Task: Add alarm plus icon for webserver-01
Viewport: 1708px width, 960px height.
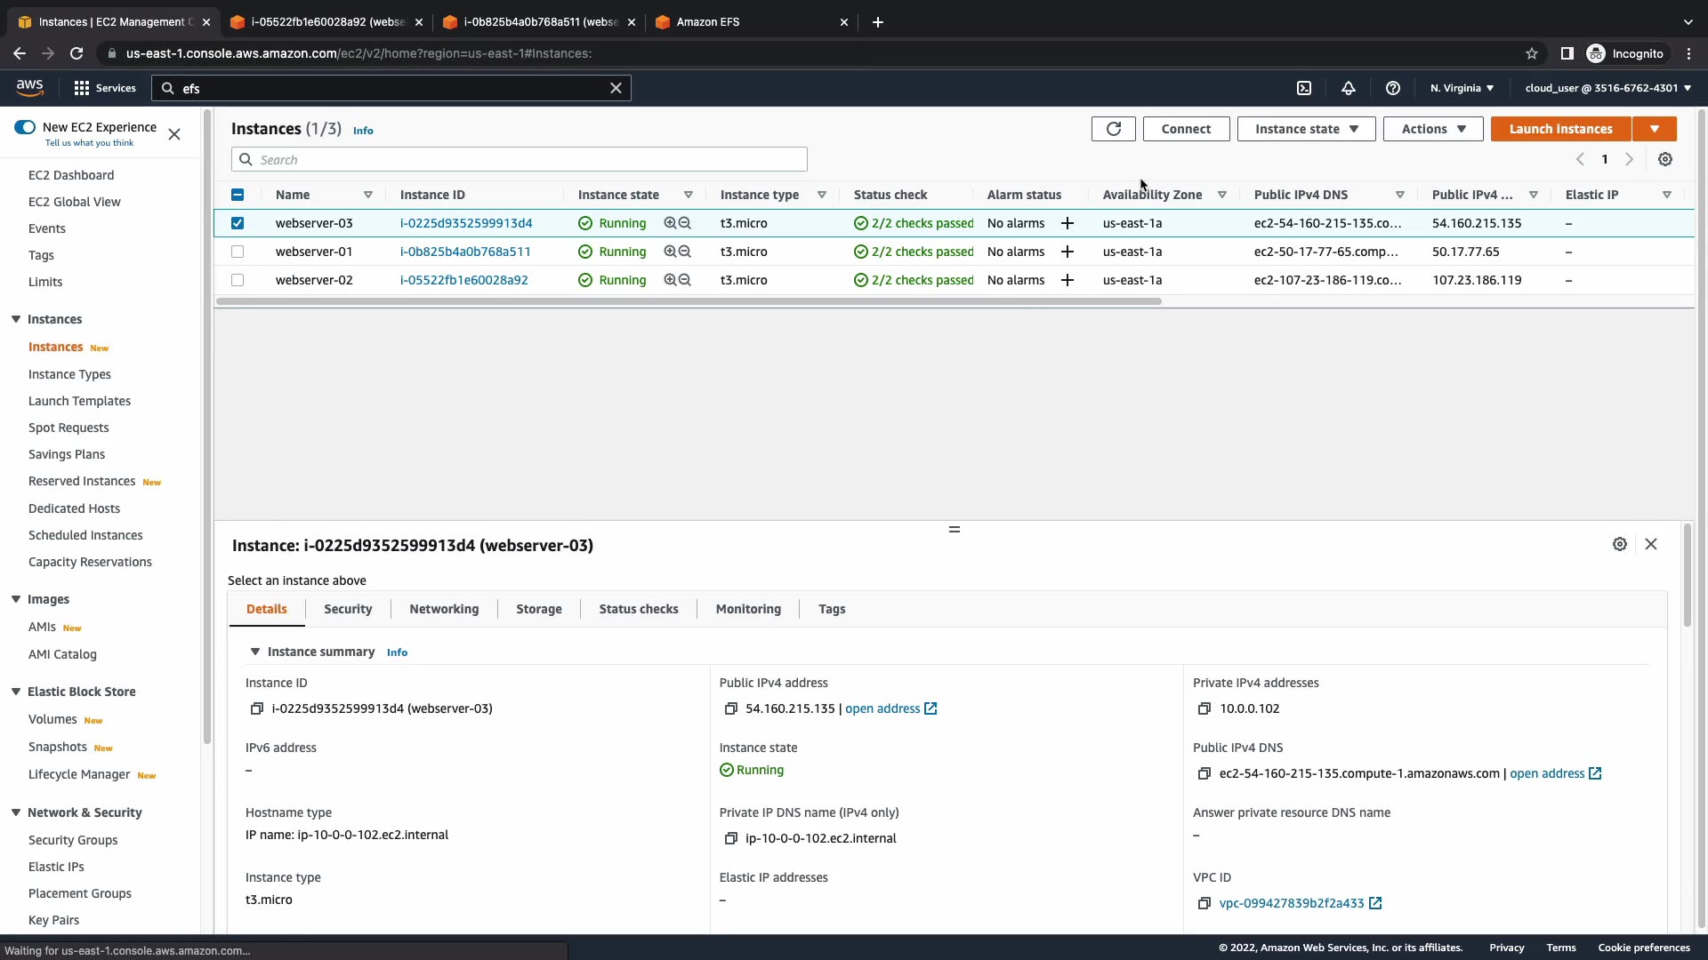Action: pyautogui.click(x=1067, y=252)
